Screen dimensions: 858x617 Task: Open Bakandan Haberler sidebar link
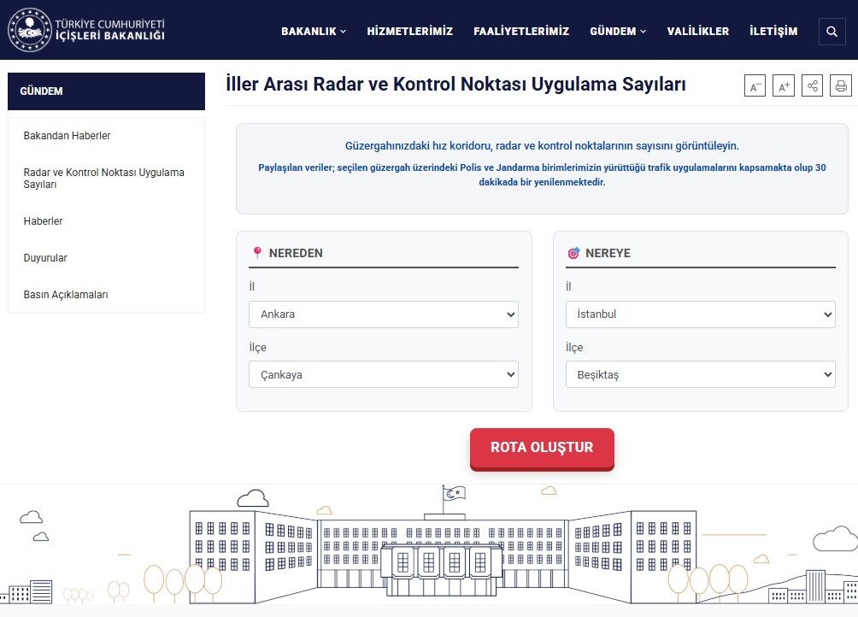[67, 136]
